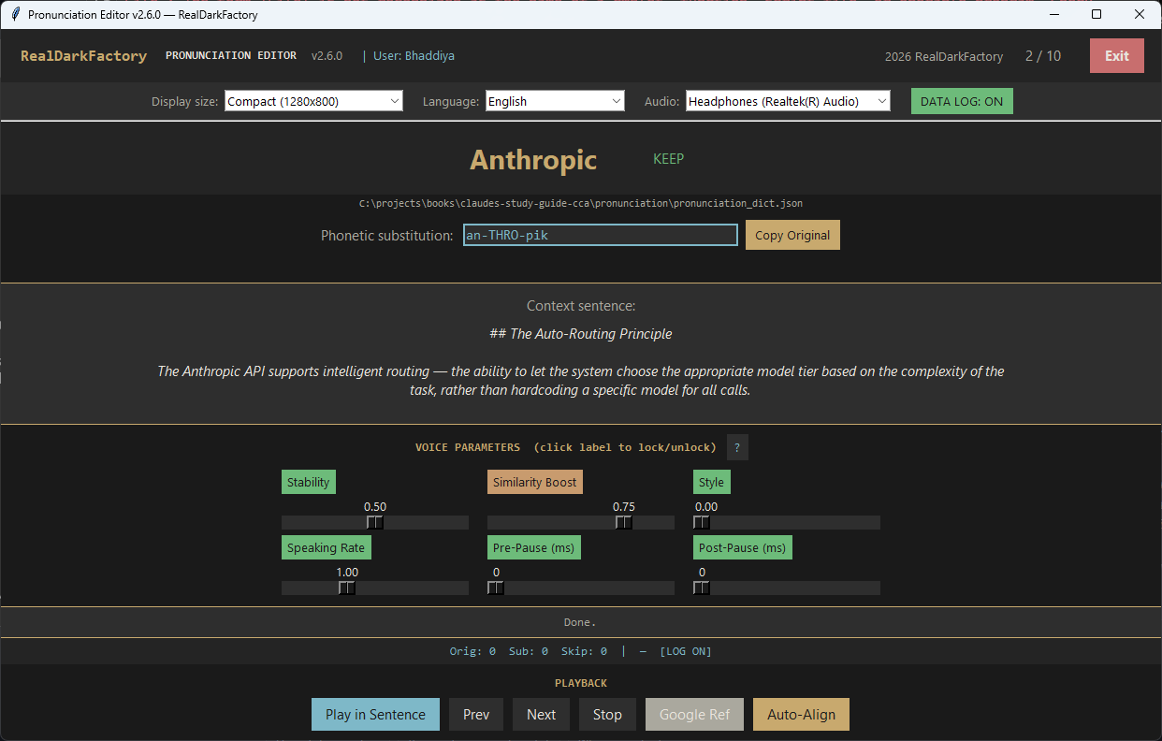This screenshot has height=741, width=1162.
Task: Click the Similarity Boost slider handle
Action: coord(624,522)
